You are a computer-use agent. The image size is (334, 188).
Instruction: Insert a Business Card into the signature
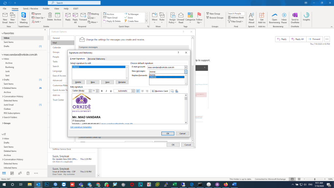point(160,91)
